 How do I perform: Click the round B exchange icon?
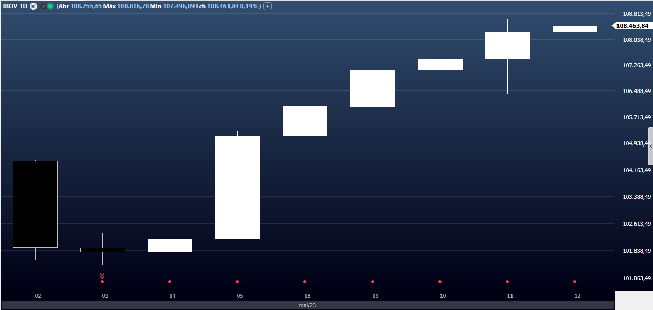[33, 6]
